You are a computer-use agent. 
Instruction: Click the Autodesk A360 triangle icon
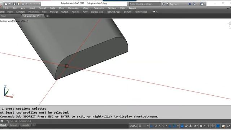(x=194, y=4)
